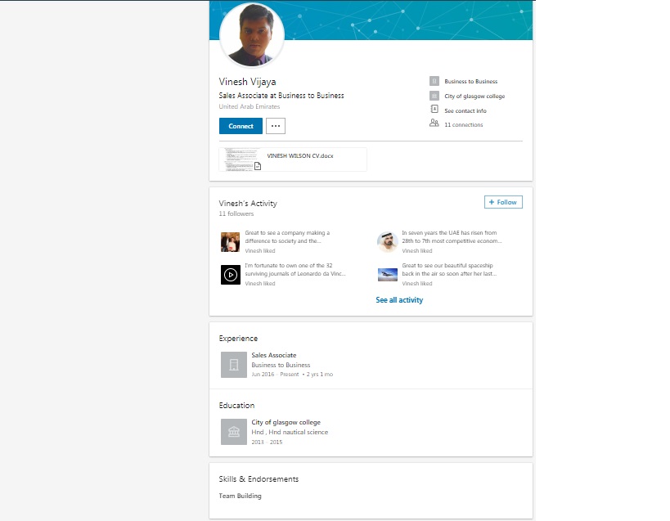The width and height of the screenshot is (670, 521).
Task: Open See contact info
Action: pyautogui.click(x=465, y=110)
